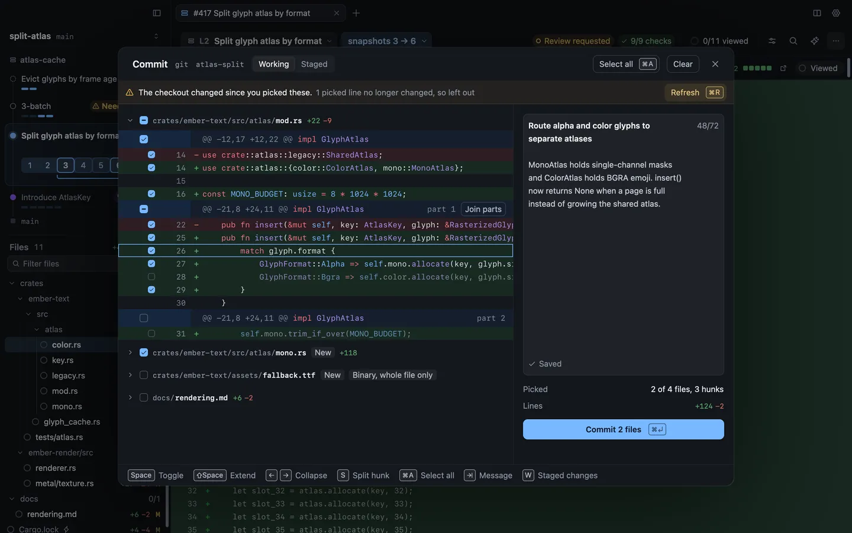Click the Filter files input

(x=64, y=264)
